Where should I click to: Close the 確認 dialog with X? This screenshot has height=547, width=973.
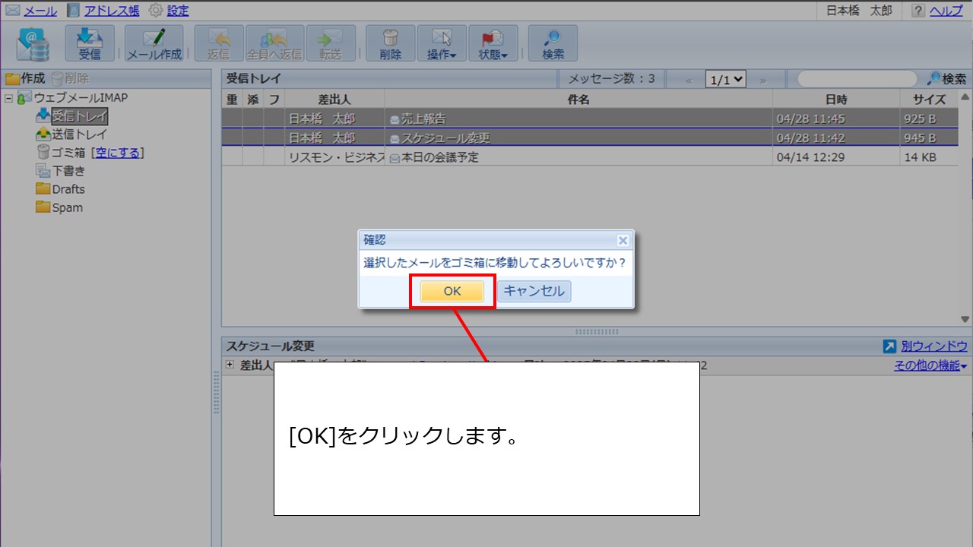(x=623, y=240)
